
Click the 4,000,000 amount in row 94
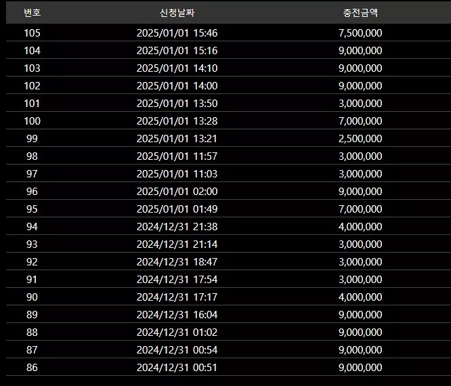pos(360,227)
